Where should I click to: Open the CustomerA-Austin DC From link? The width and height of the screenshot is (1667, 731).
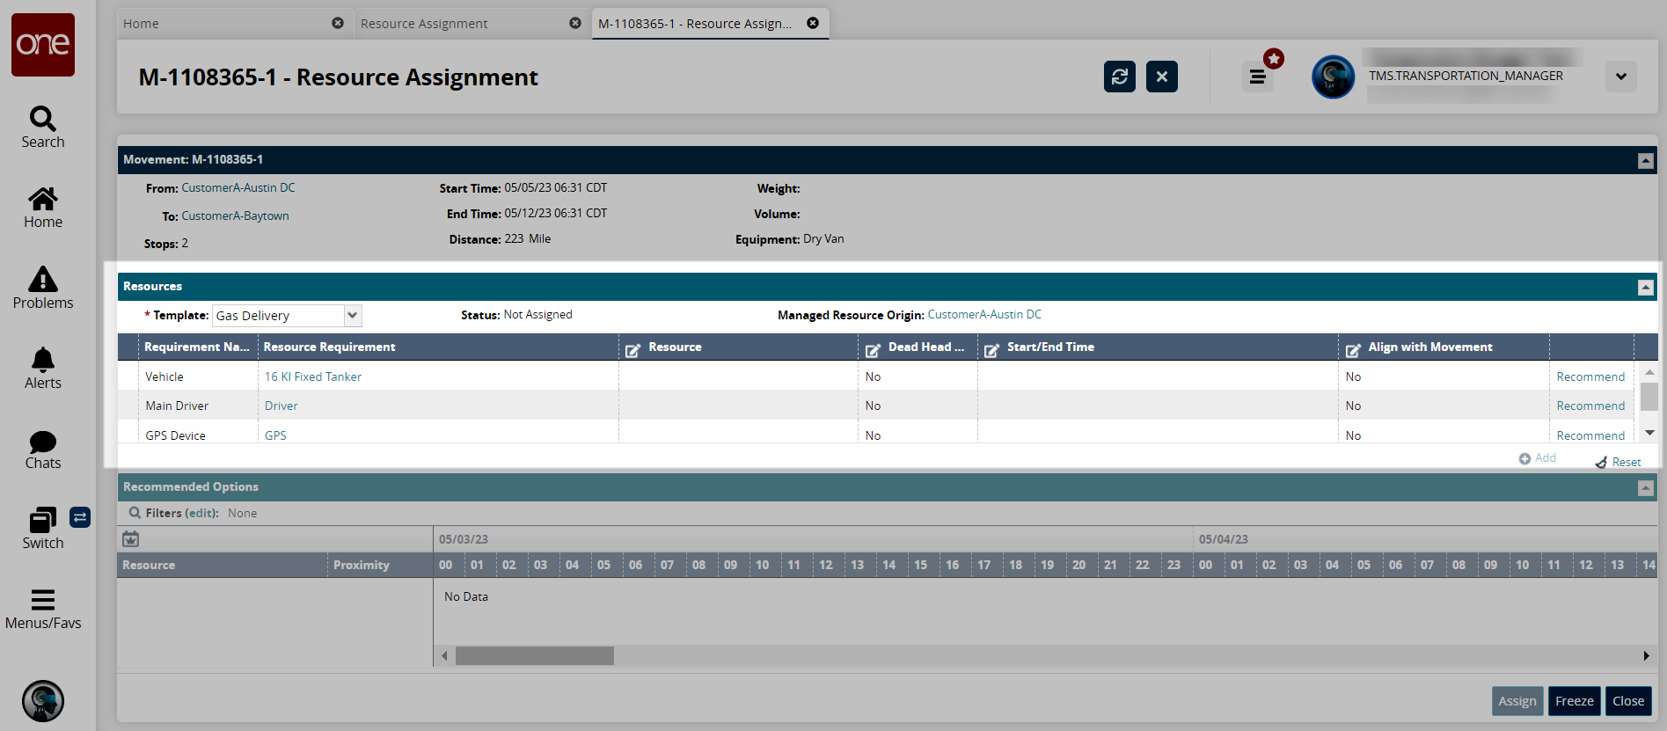click(238, 187)
